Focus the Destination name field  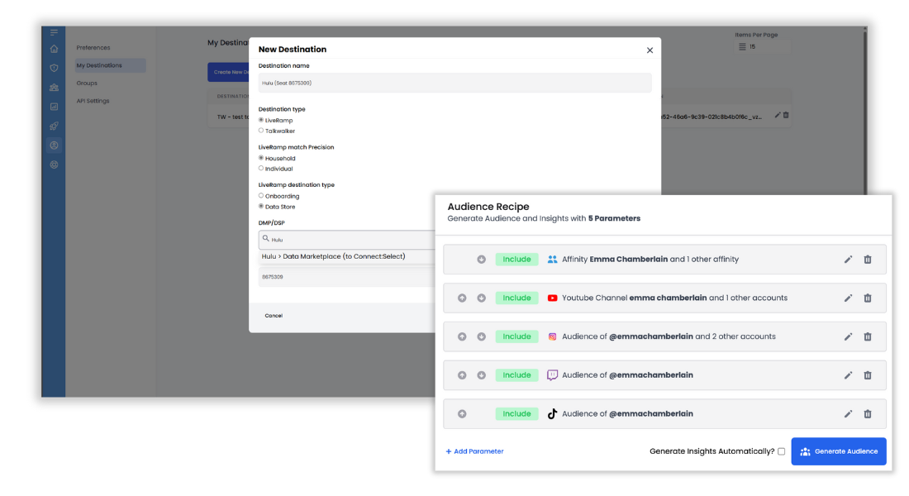[454, 83]
